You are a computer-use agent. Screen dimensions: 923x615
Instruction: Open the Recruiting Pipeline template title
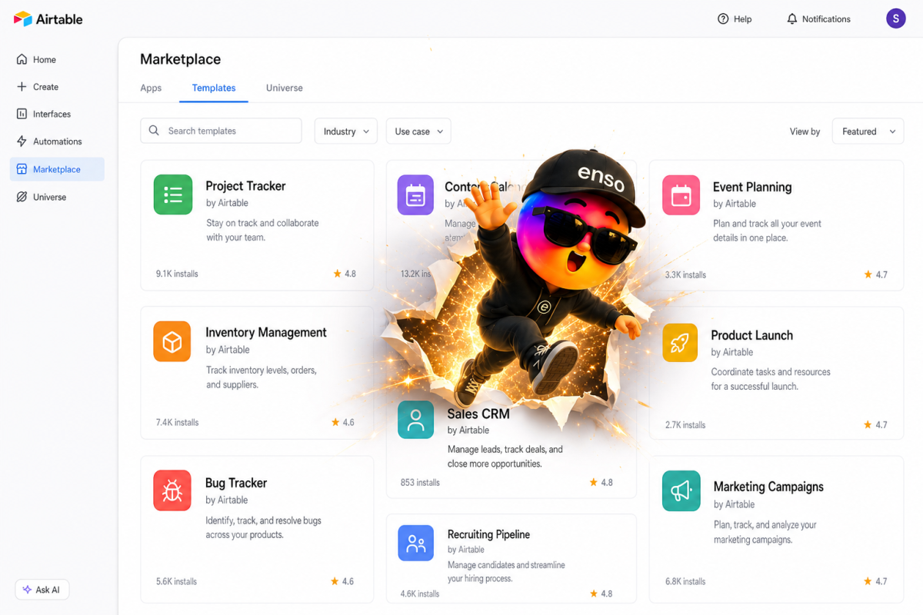(x=488, y=534)
